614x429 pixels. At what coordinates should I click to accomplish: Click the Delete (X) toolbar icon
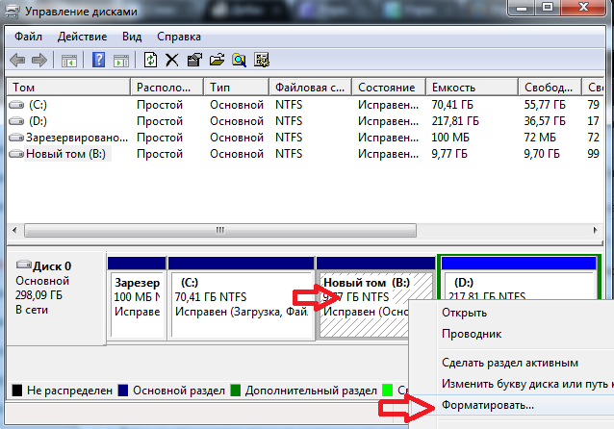tap(172, 60)
